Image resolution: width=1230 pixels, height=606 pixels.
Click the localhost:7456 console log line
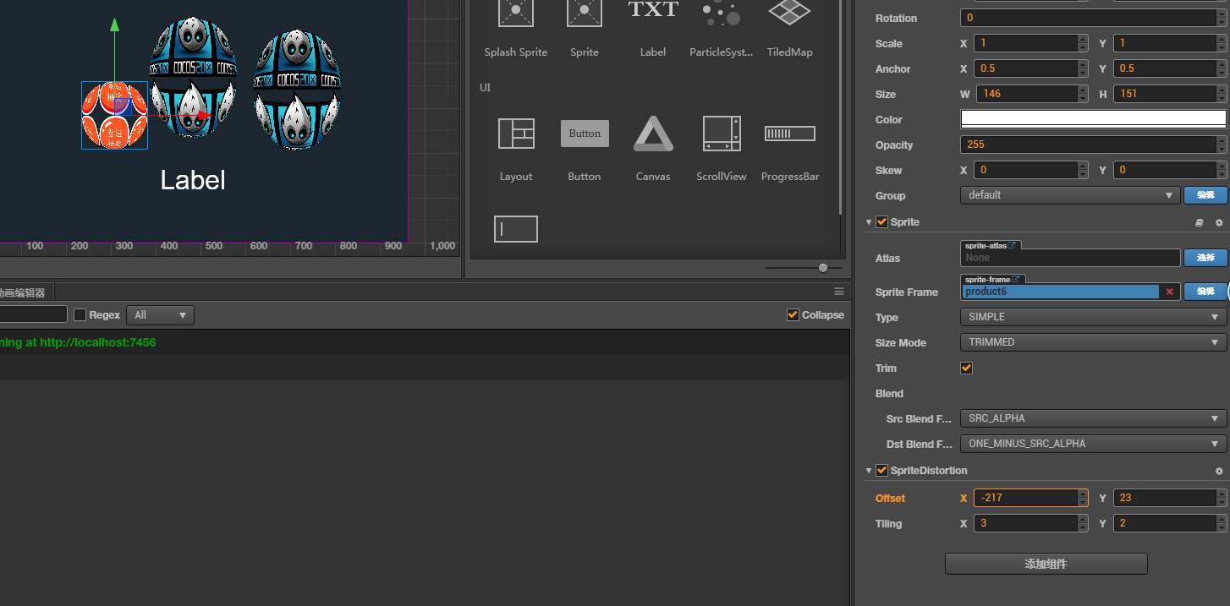pos(425,342)
